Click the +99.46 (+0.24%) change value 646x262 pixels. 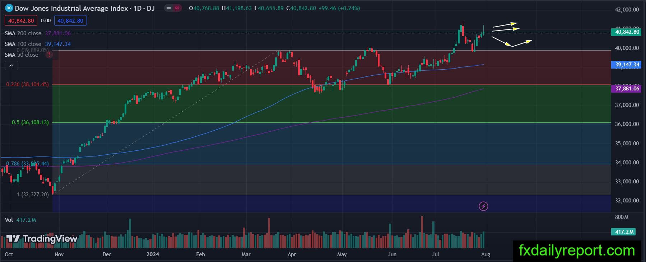(x=339, y=8)
